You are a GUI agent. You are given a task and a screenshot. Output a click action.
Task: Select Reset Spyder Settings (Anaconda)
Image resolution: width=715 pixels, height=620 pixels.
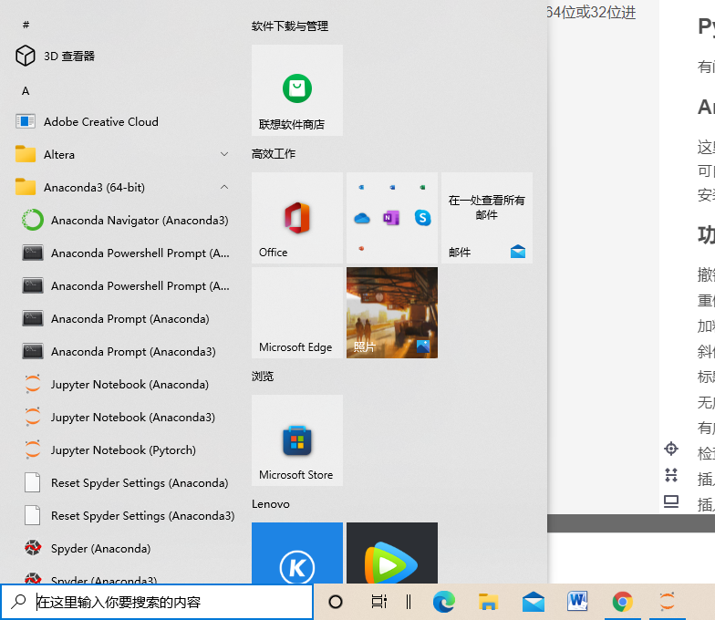click(x=126, y=483)
